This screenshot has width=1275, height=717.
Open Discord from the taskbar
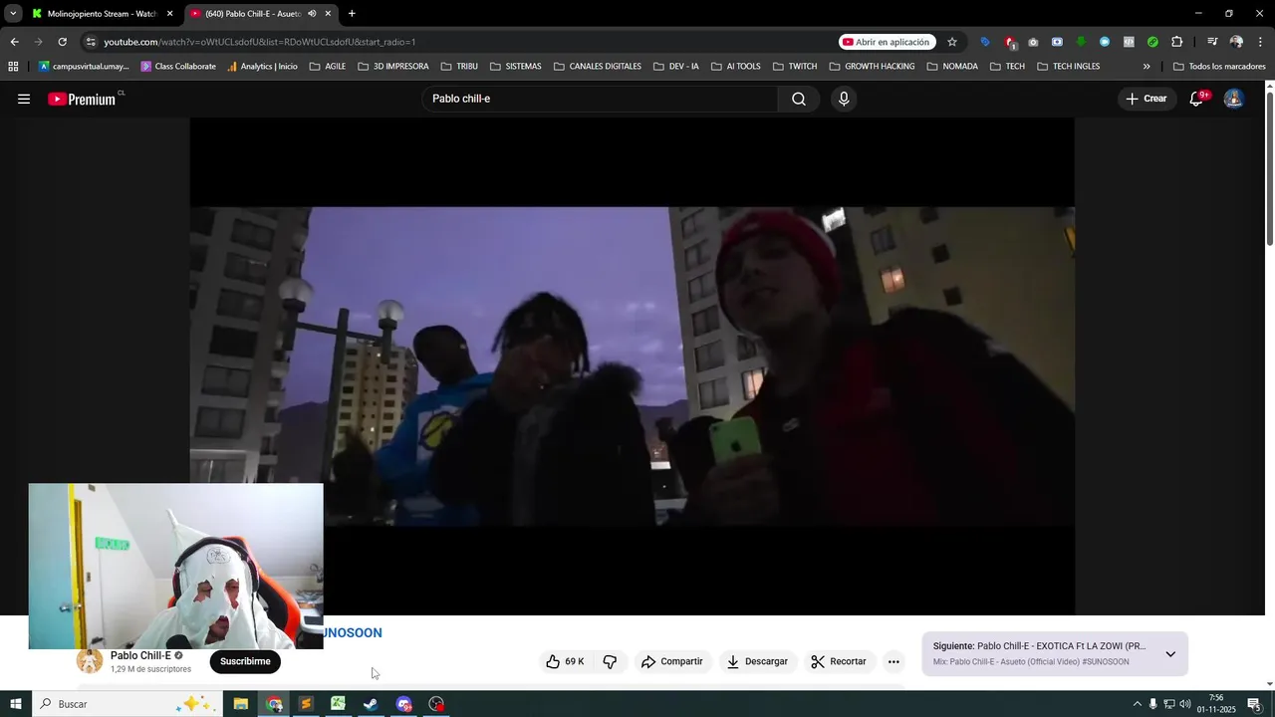coord(403,704)
